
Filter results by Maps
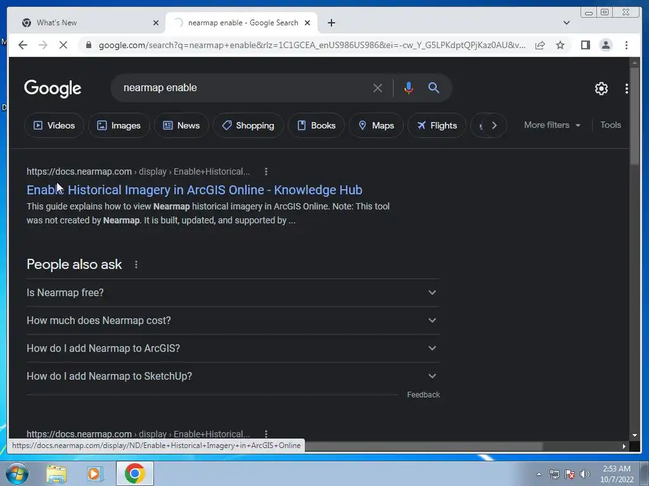pos(376,125)
